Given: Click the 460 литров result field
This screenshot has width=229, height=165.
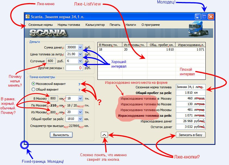Looking at the screenshot, I should coord(191,99).
